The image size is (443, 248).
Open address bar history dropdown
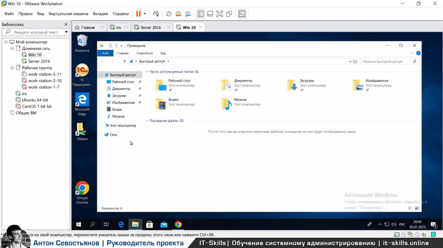tap(350, 61)
